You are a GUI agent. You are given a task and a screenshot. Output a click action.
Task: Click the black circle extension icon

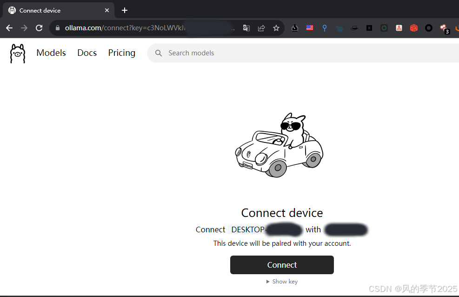(429, 28)
